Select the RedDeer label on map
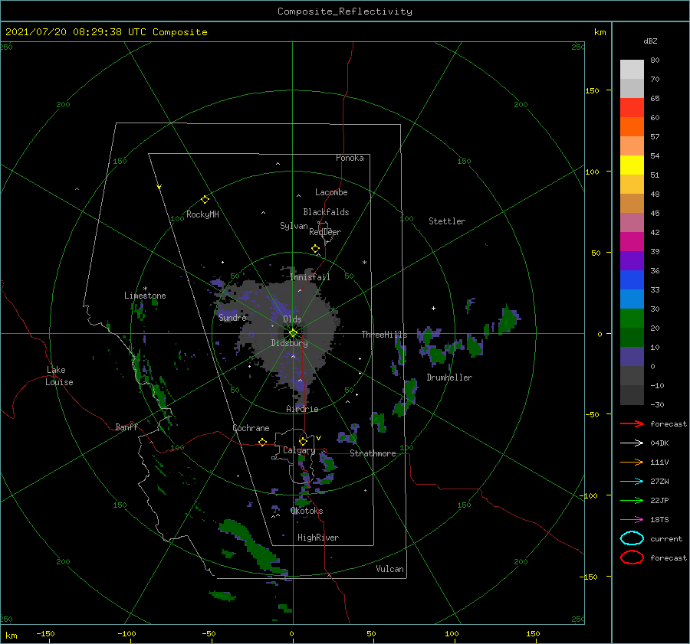The height and width of the screenshot is (644, 690). point(325,232)
